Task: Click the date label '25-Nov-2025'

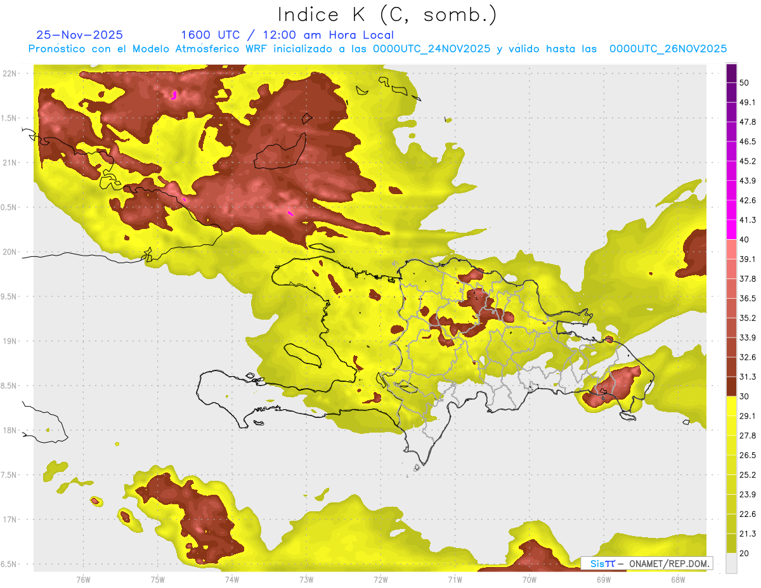Action: tap(79, 35)
